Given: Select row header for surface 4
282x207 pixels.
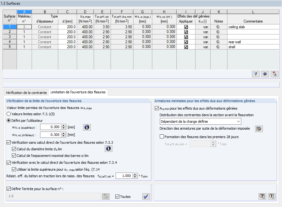Looking at the screenshot, I should 10,42.
